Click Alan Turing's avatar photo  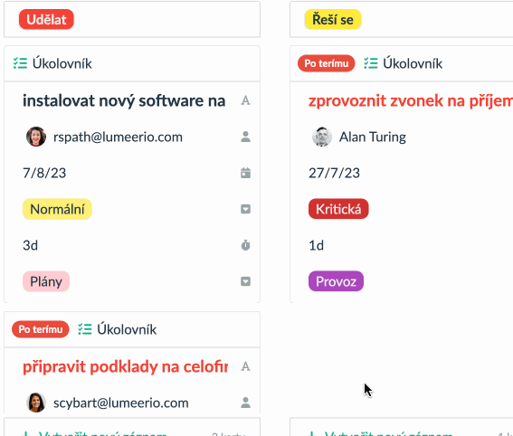coord(322,137)
